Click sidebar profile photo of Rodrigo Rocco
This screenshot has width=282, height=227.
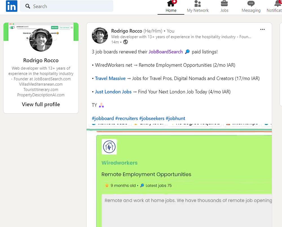click(x=41, y=40)
